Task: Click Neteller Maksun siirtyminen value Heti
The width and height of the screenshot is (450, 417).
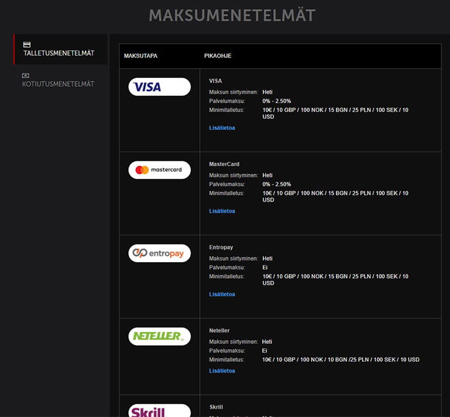Action: pos(267,342)
